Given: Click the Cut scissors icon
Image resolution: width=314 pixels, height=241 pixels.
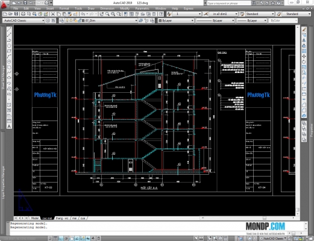Looking at the screenshot, I should (x=53, y=14).
